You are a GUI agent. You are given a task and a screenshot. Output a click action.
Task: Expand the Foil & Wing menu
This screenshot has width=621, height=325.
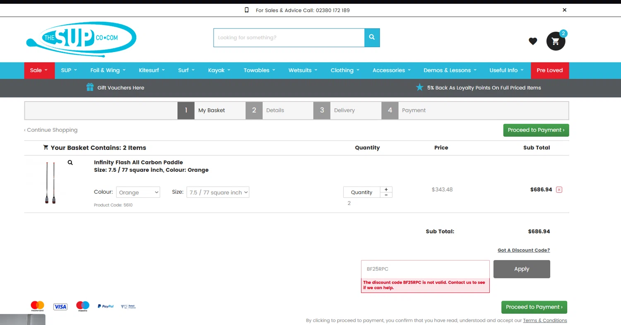pos(108,70)
